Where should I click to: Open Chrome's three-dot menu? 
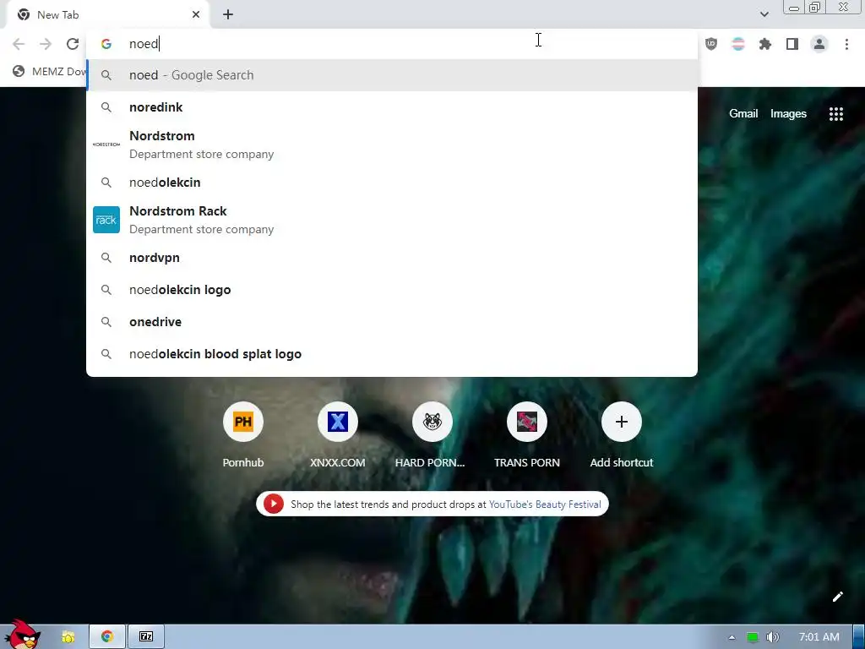(x=846, y=44)
